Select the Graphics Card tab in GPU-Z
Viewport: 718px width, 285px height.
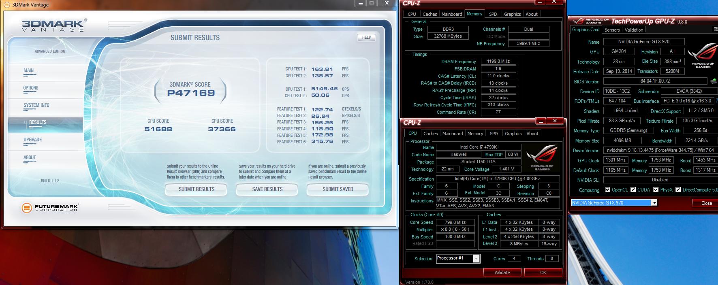pos(586,30)
